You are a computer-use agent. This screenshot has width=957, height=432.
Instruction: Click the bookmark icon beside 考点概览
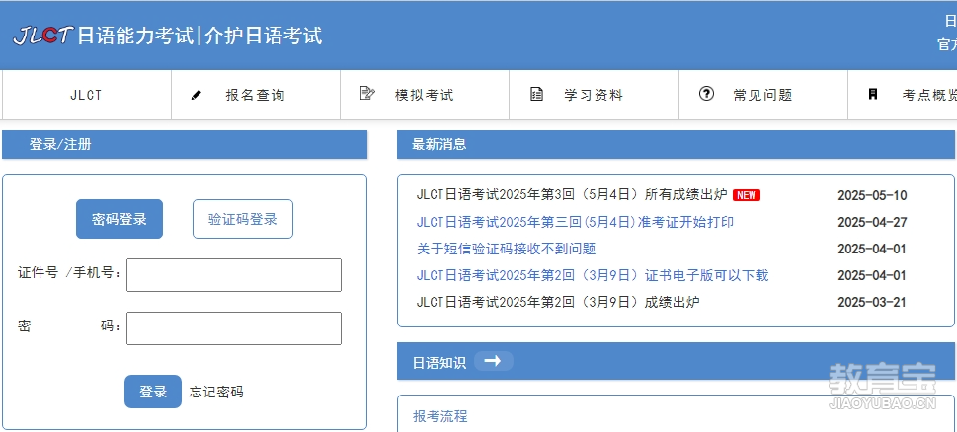click(873, 94)
